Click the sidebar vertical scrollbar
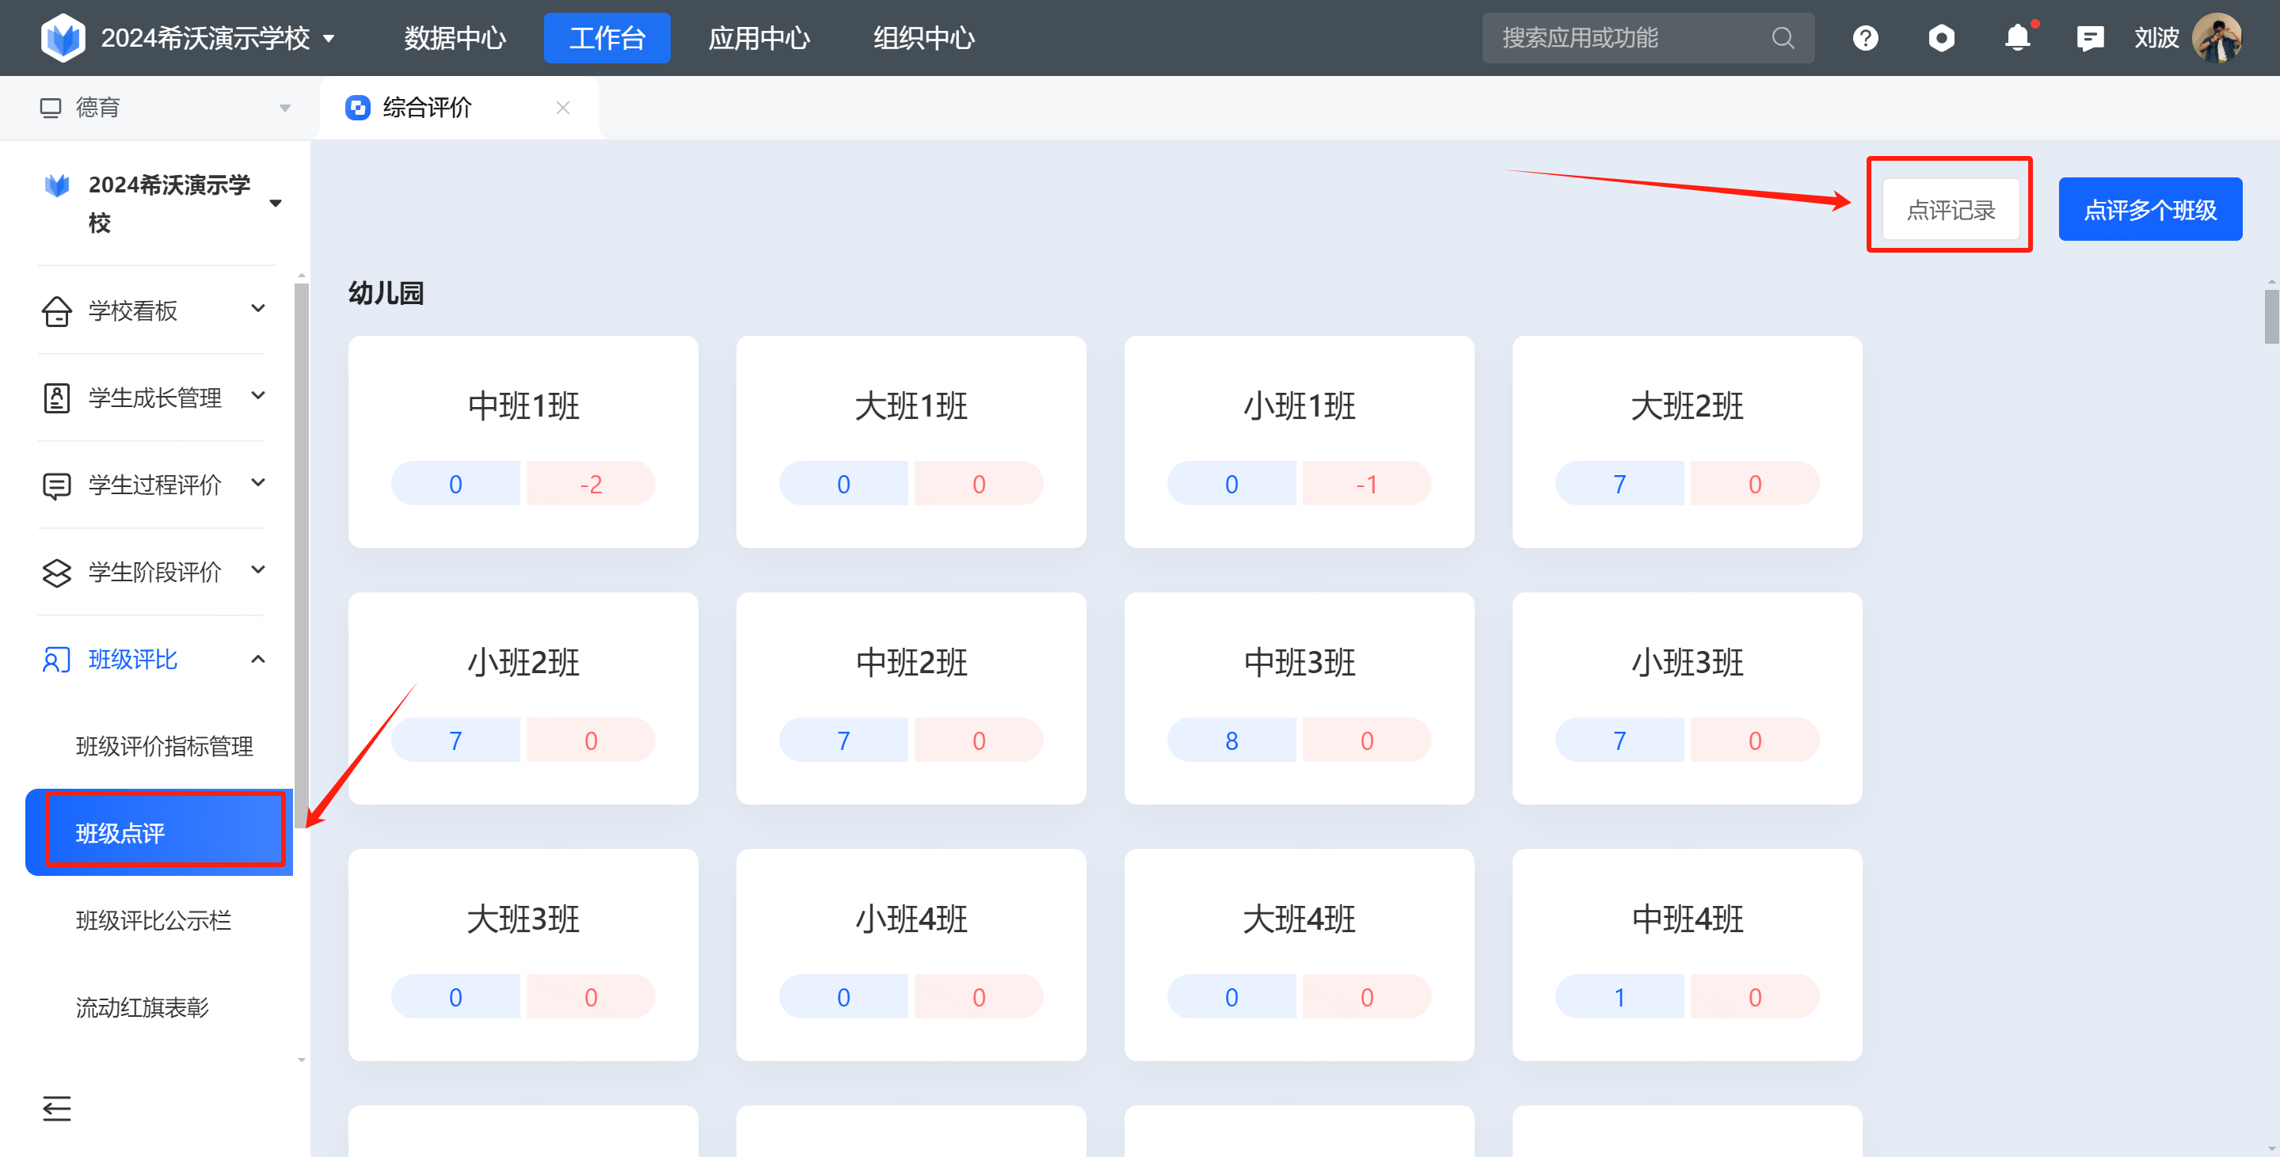 coord(302,556)
